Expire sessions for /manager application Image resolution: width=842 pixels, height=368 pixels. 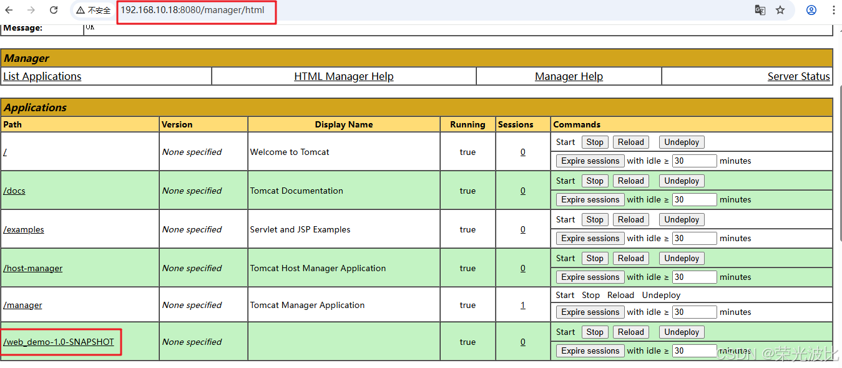[x=590, y=312]
